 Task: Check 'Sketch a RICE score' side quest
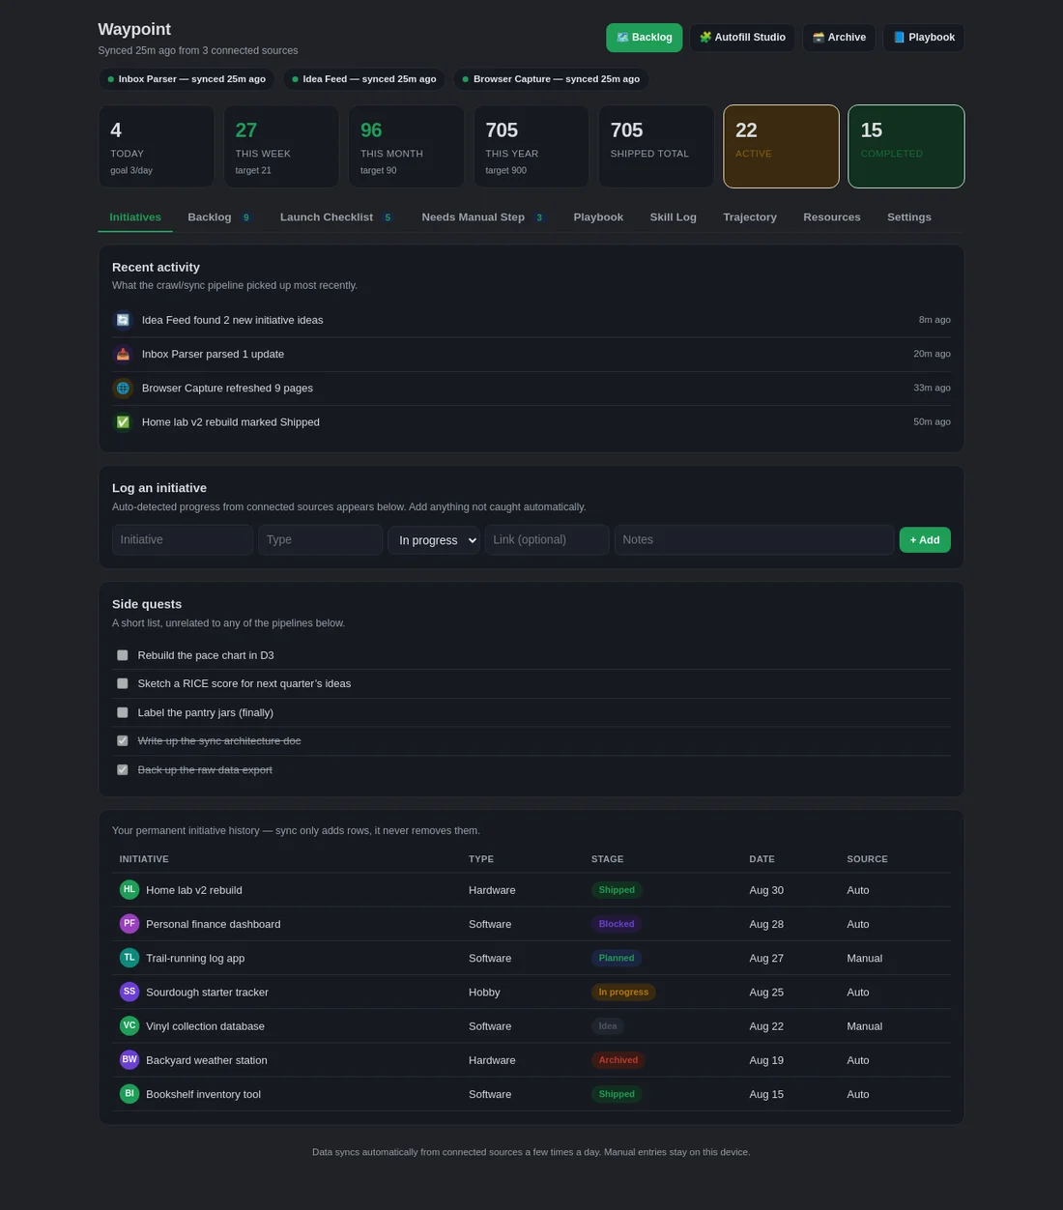(x=123, y=683)
